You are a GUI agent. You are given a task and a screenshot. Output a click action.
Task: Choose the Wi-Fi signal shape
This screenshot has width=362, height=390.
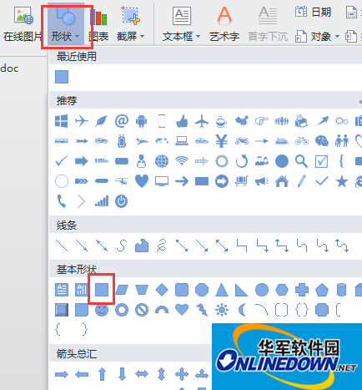[x=182, y=161]
